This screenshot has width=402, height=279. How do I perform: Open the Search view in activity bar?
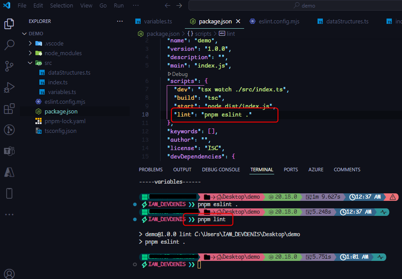(x=9, y=45)
